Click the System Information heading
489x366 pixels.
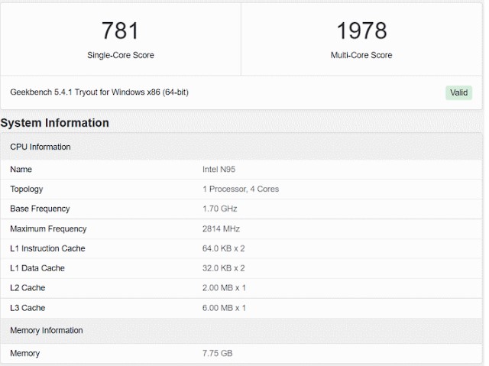tap(55, 123)
